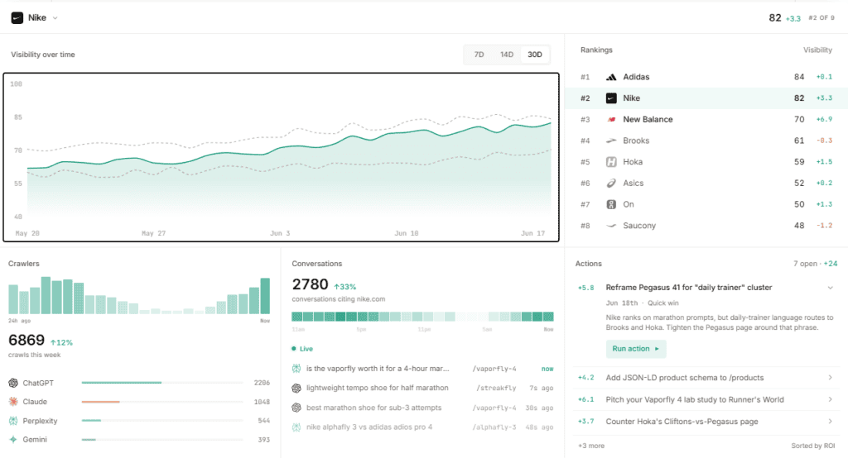Switch chart range to 14D

point(507,55)
